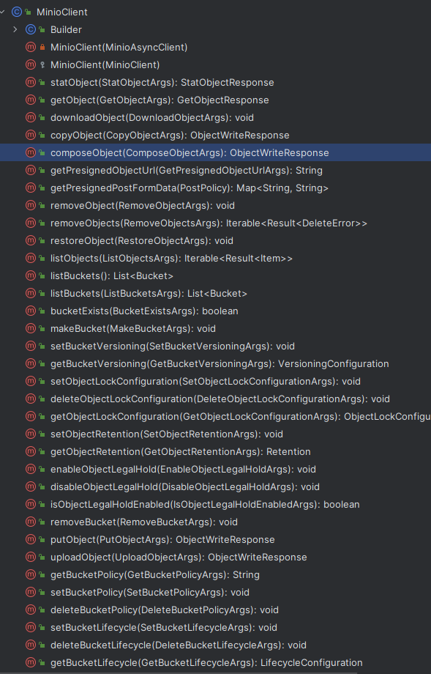Screen dimensions: 431x674
Task: Click method icon of restoreObject row
Action: [x=31, y=241]
